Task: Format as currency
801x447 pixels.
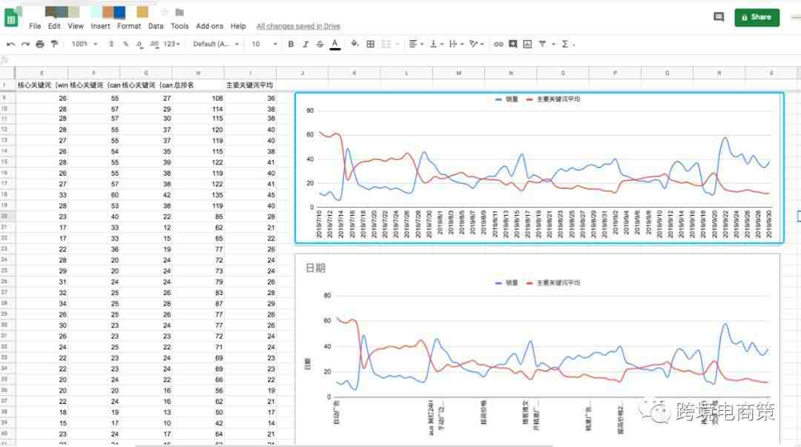Action: (x=111, y=44)
